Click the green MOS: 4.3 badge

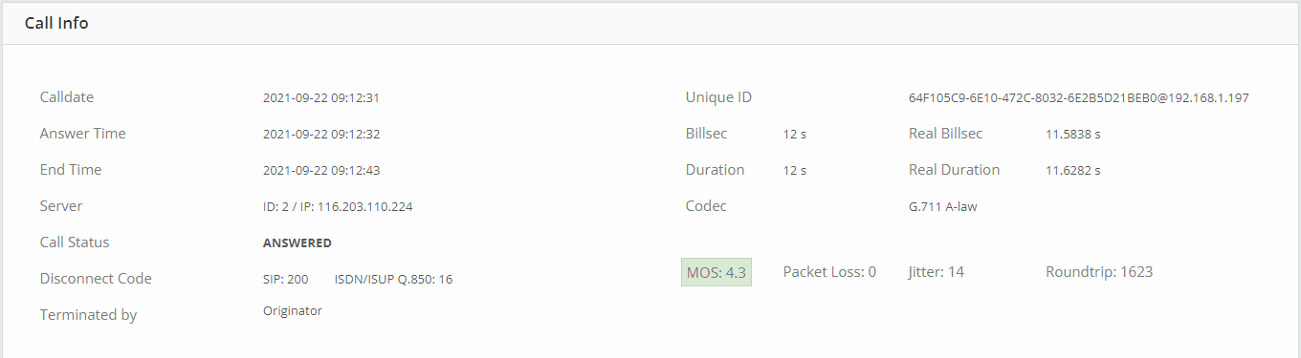click(717, 272)
